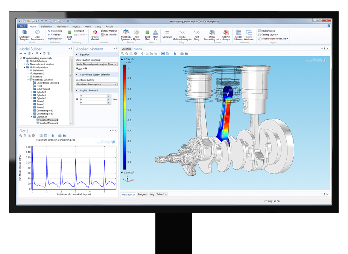Zoom out on the Plot 2 graphics toolbar

(x=127, y=53)
